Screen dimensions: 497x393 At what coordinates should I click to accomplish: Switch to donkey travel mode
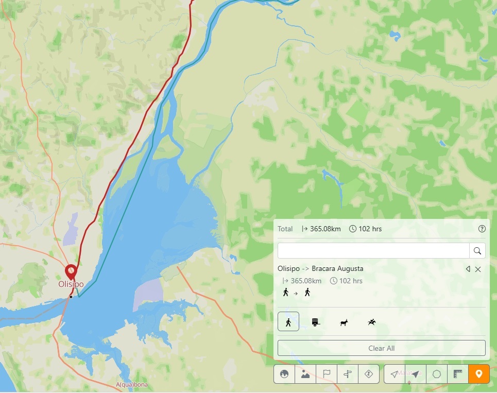click(x=344, y=322)
